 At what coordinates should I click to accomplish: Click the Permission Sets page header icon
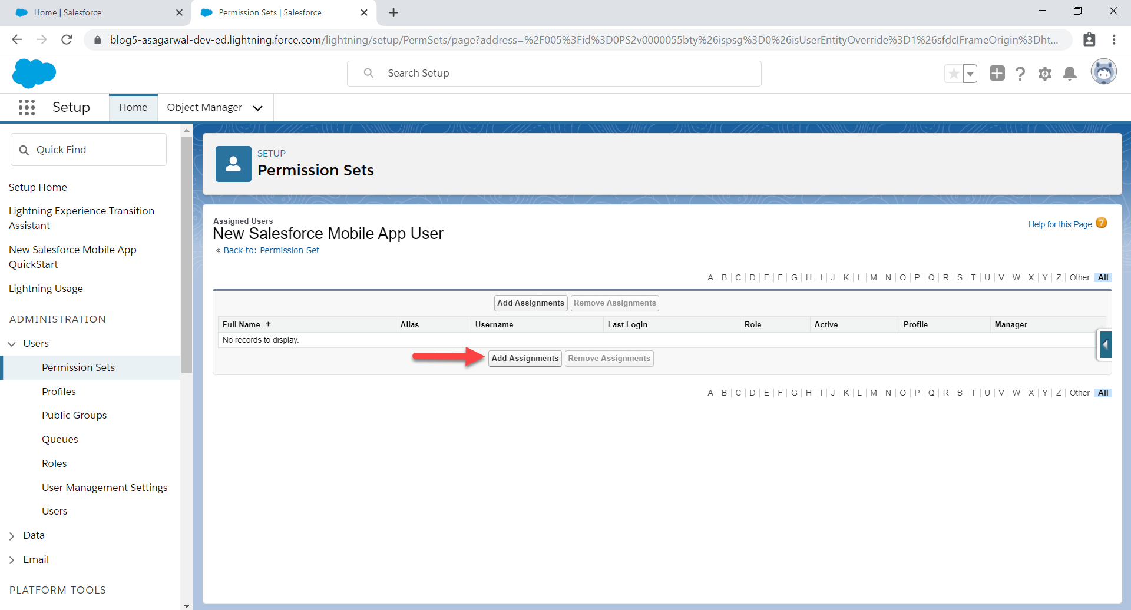tap(233, 164)
